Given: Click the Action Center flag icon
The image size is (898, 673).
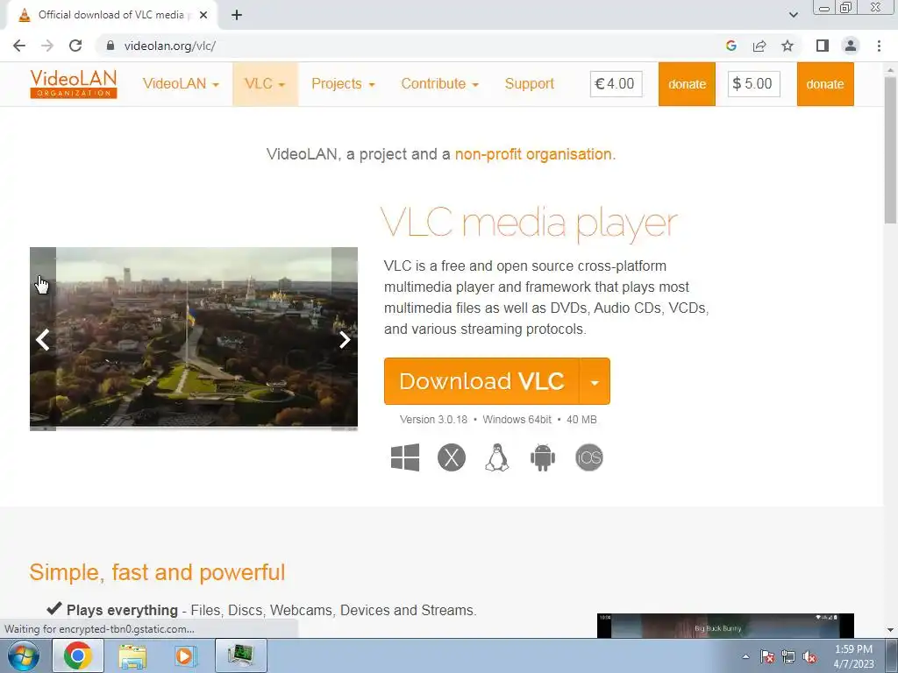Looking at the screenshot, I should 767,656.
